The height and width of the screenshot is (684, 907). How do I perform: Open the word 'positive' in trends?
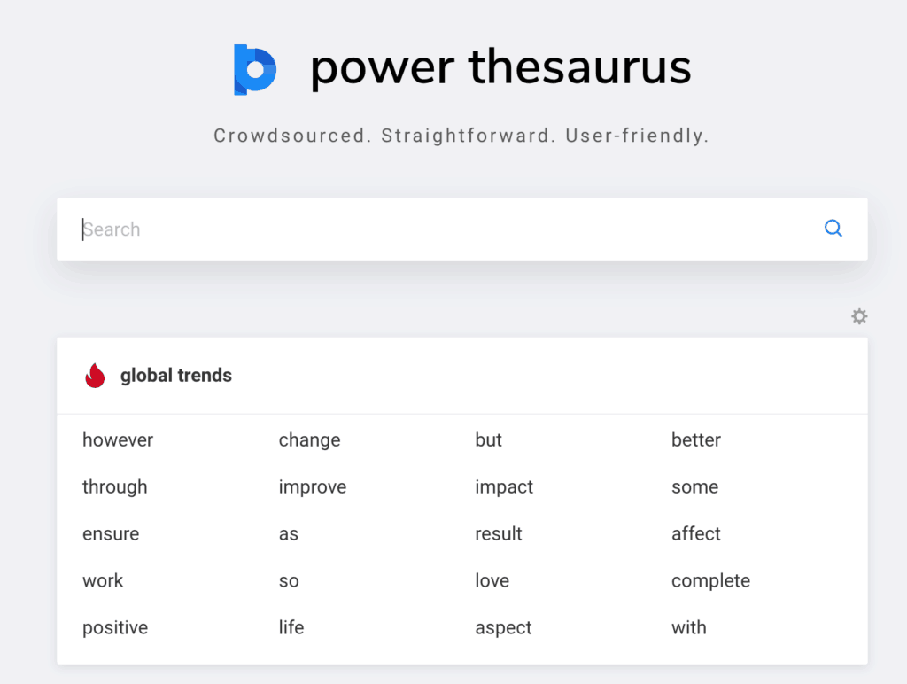click(114, 627)
